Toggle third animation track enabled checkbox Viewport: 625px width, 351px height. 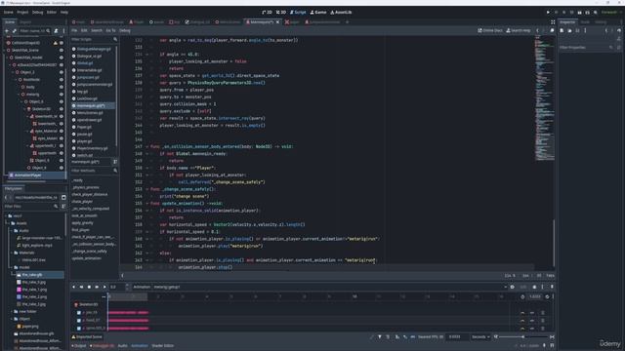[79, 329]
